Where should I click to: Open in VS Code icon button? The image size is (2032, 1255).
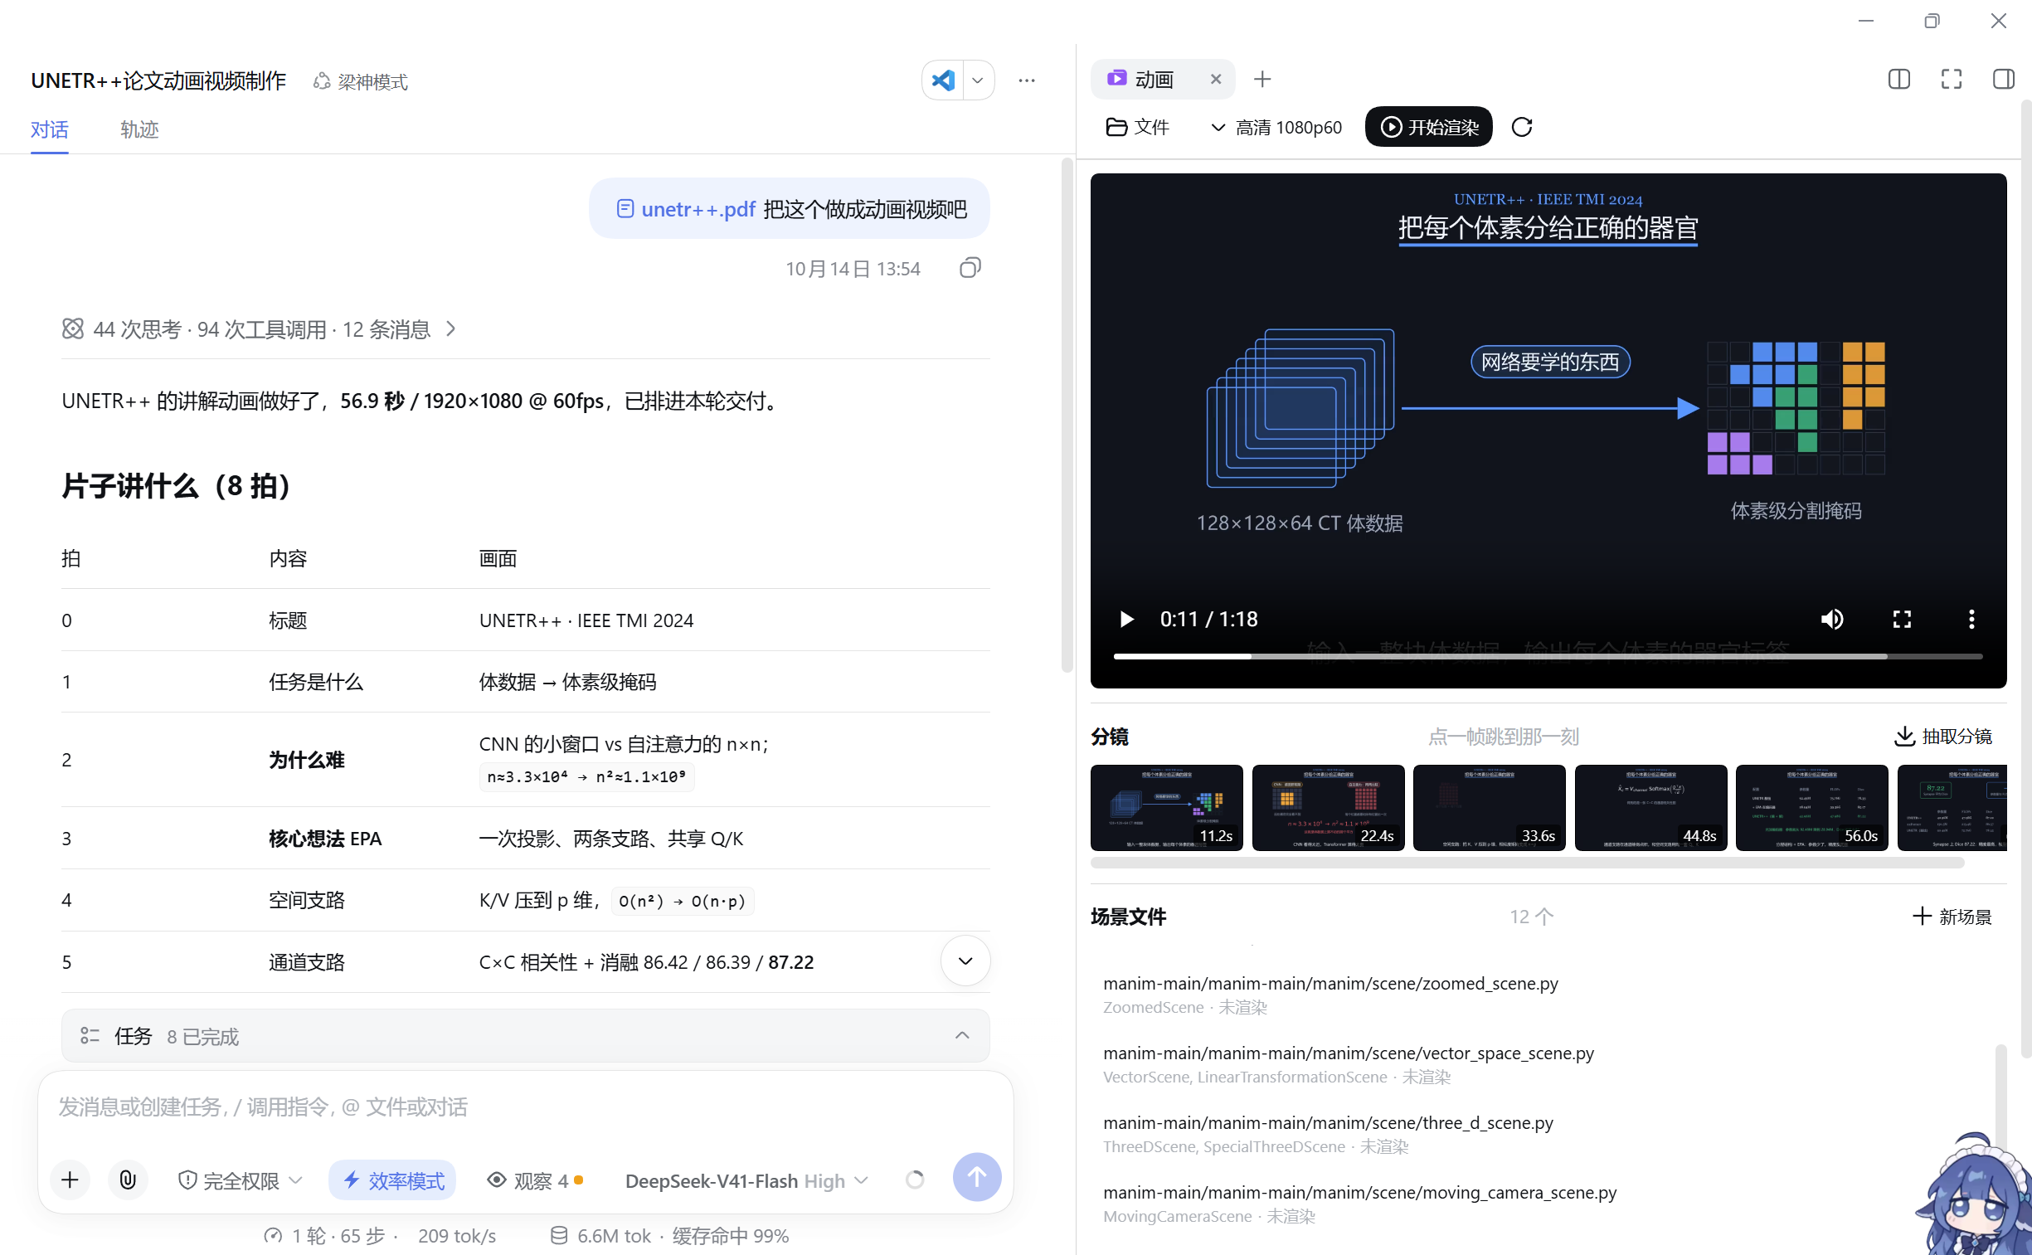pos(942,80)
